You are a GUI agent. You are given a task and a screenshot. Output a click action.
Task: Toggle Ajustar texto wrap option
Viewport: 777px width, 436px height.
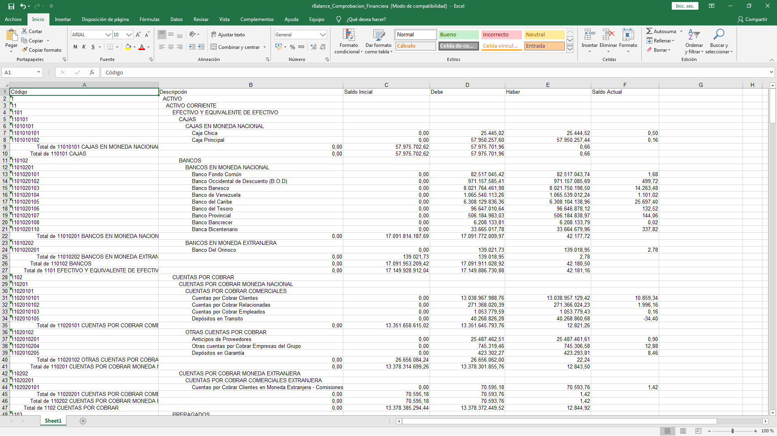pos(228,35)
